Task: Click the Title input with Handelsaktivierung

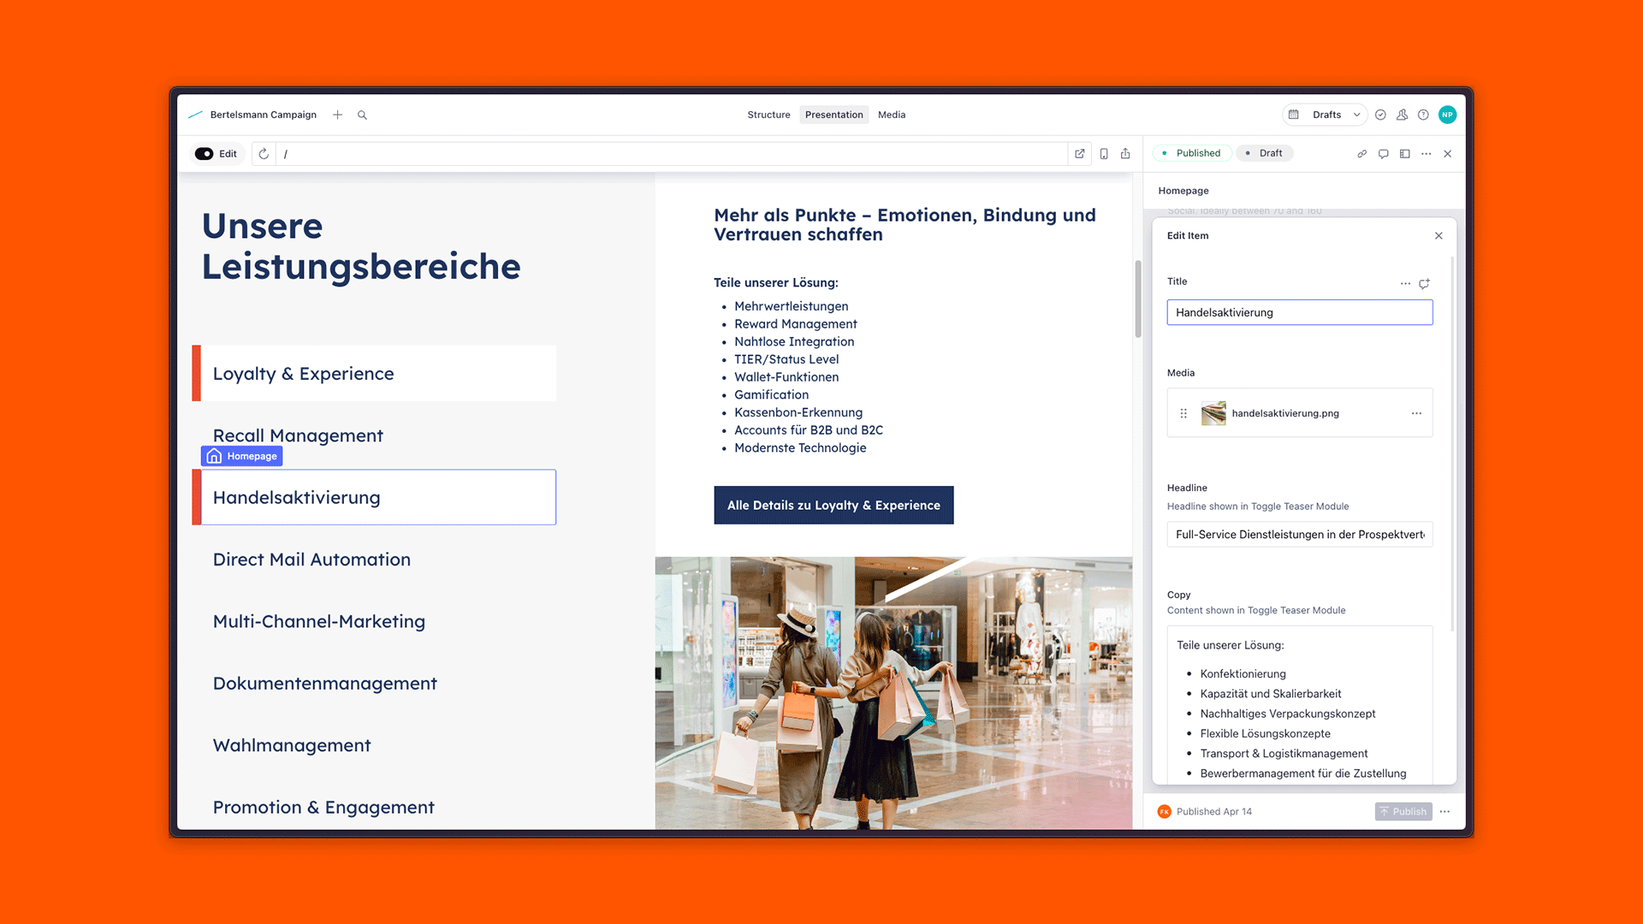Action: click(1299, 312)
